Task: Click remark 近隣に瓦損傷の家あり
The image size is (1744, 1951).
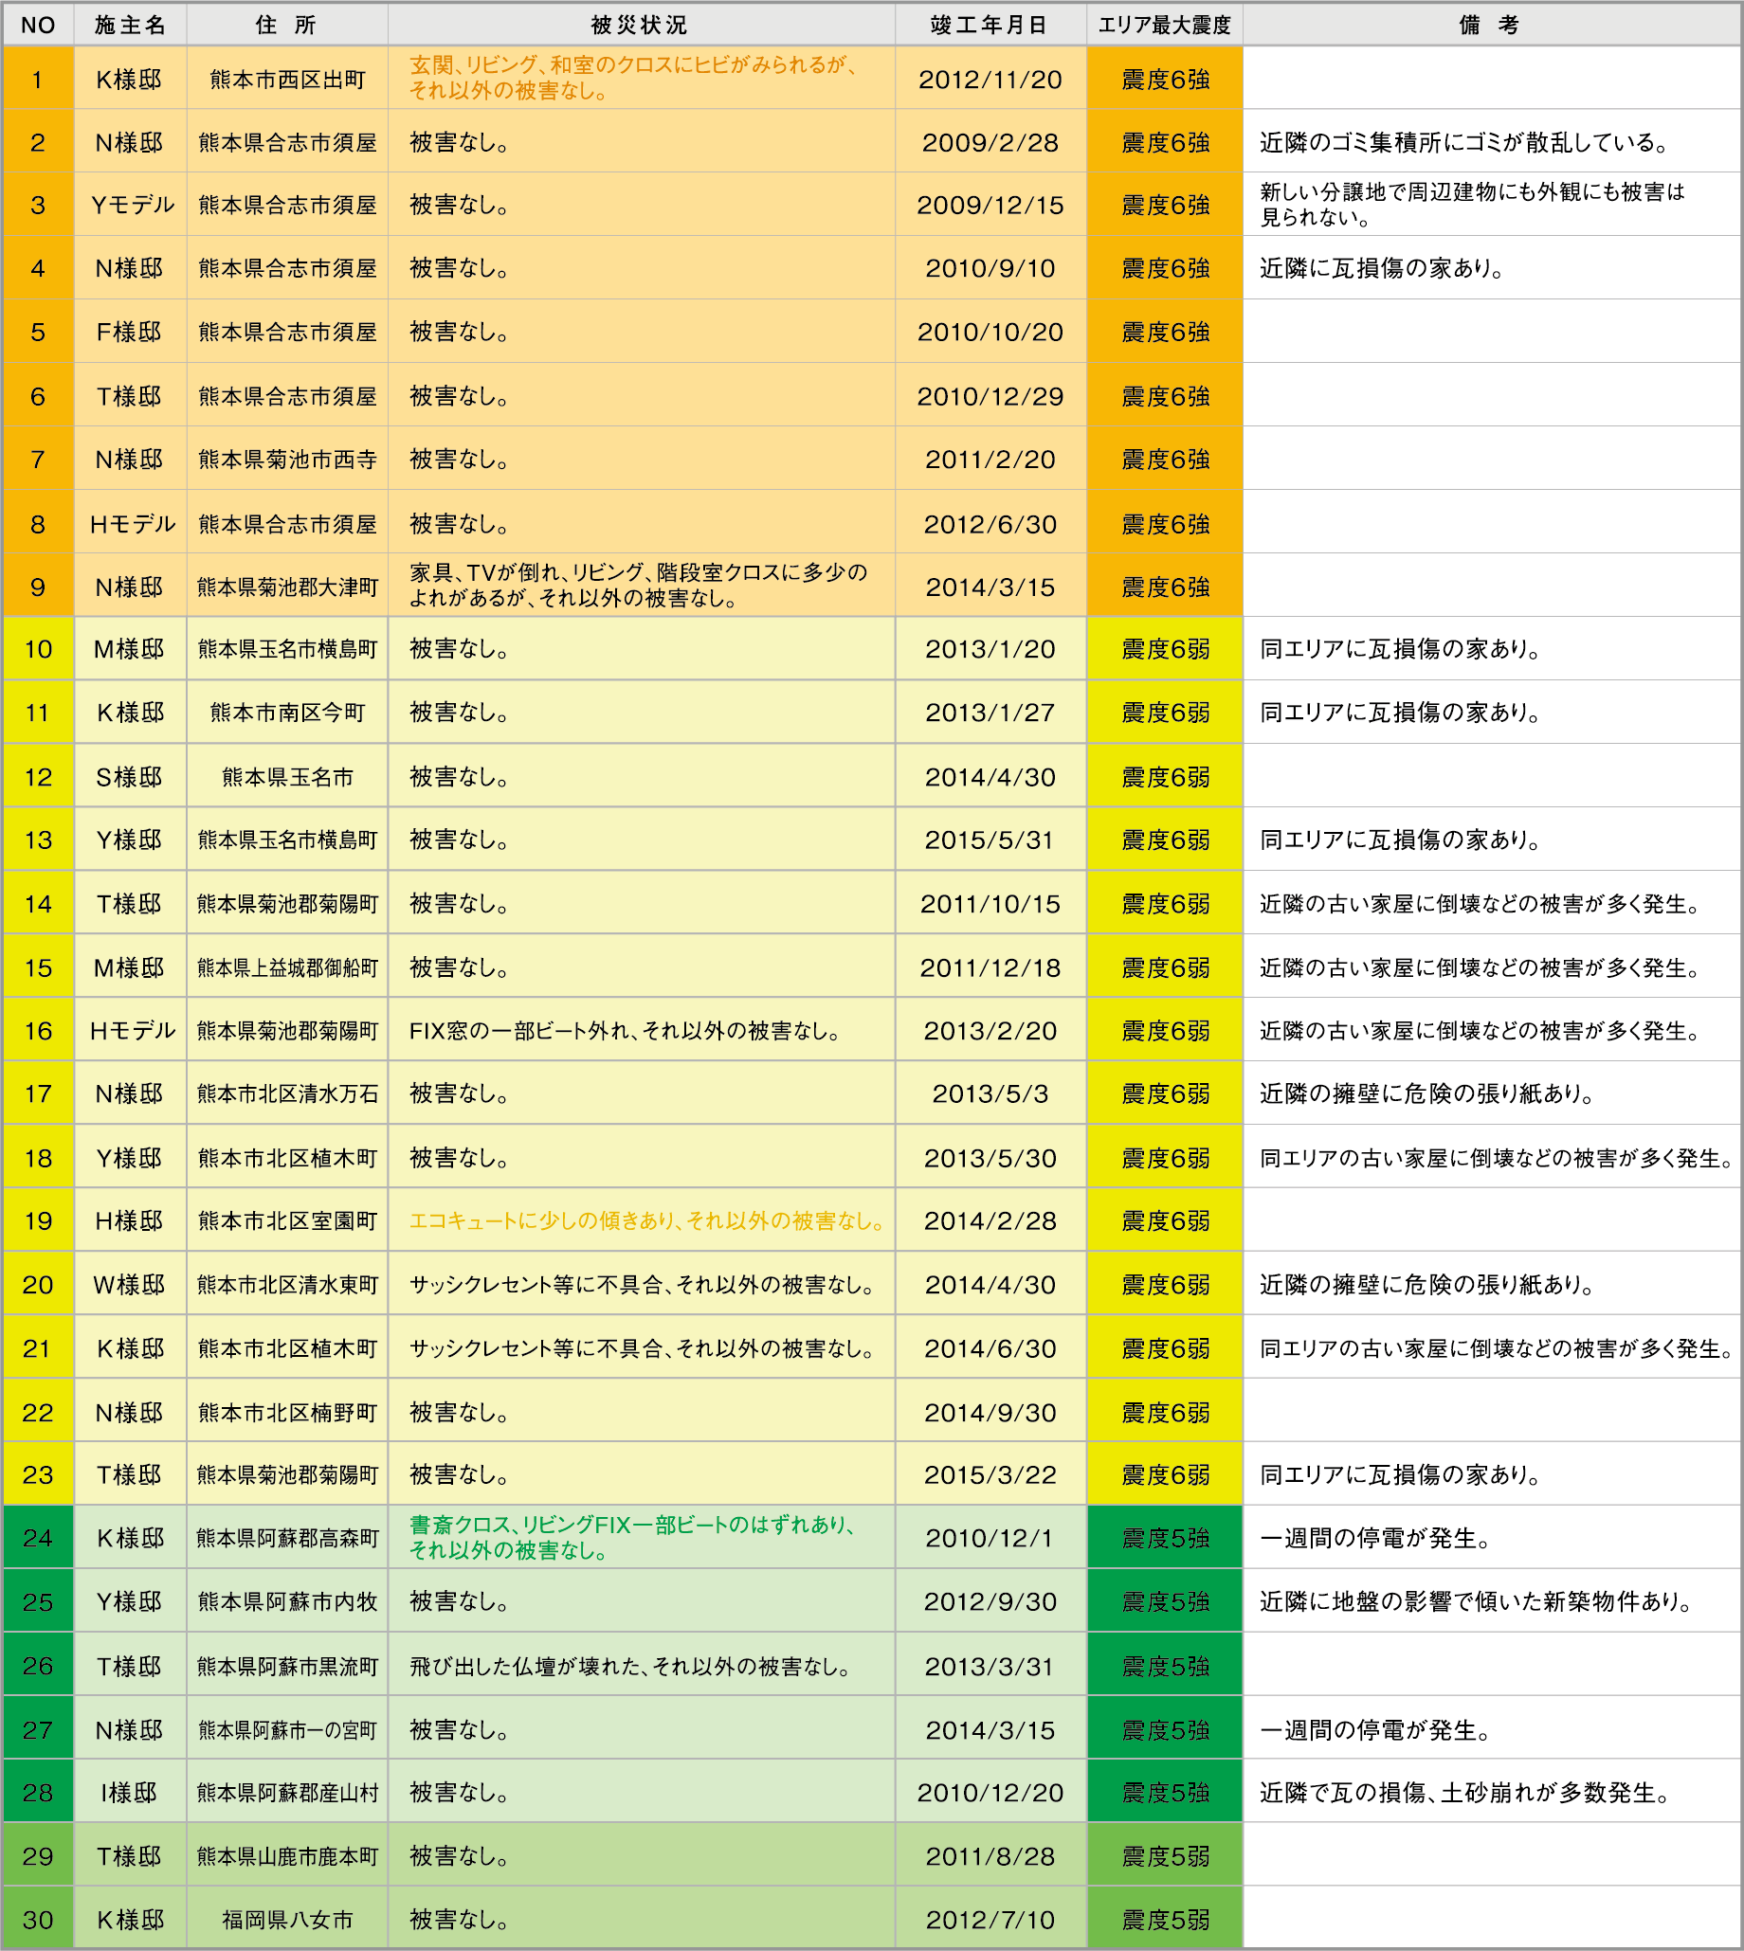Action: (x=1382, y=268)
